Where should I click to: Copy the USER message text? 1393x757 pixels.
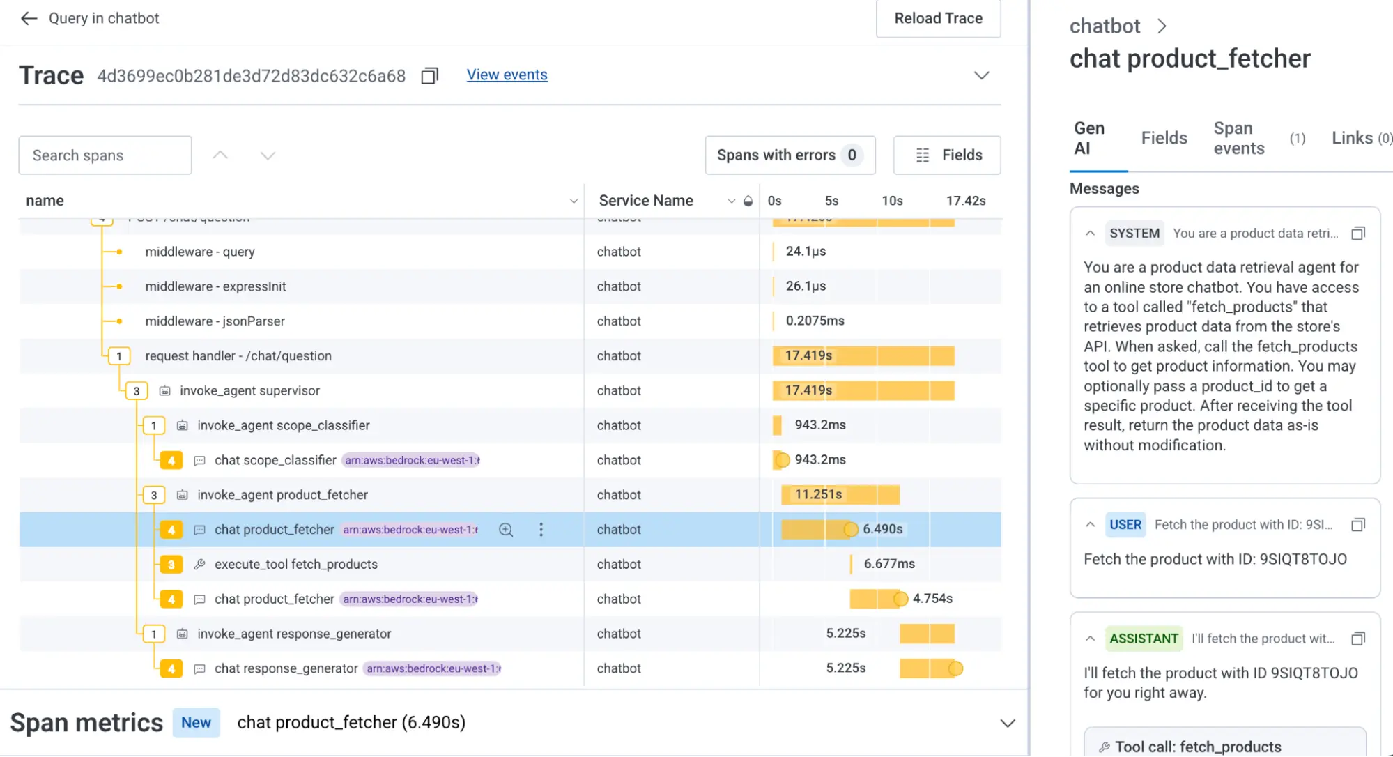click(1359, 525)
